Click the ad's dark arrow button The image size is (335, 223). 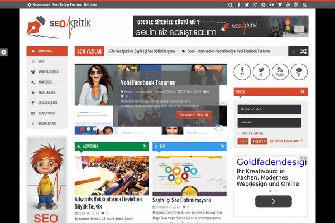tap(274, 201)
